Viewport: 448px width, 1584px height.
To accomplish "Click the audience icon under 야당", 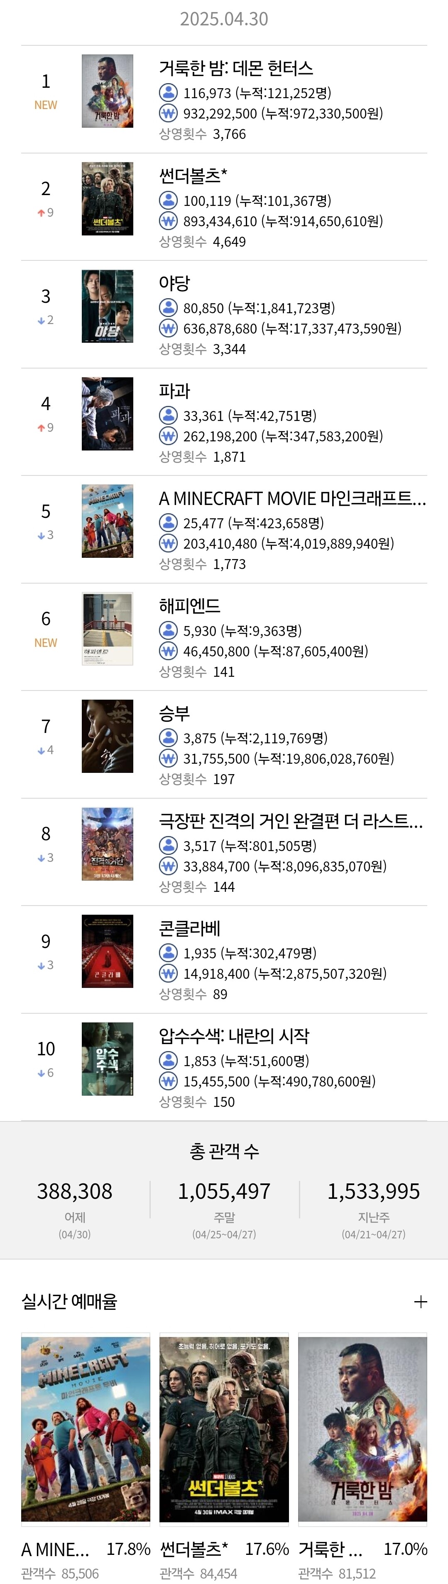I will pyautogui.click(x=168, y=308).
